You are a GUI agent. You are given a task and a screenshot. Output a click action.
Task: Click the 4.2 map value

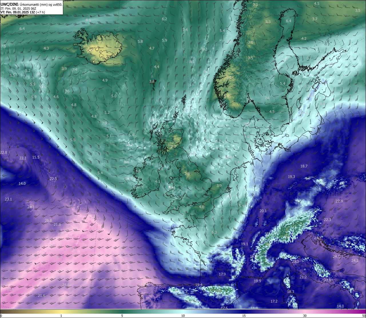click(x=304, y=39)
